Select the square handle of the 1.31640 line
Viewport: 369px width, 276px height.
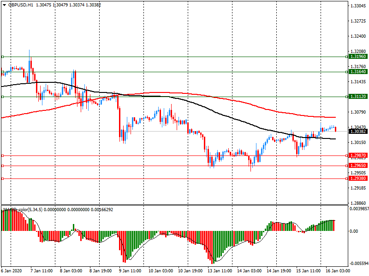point(3,72)
